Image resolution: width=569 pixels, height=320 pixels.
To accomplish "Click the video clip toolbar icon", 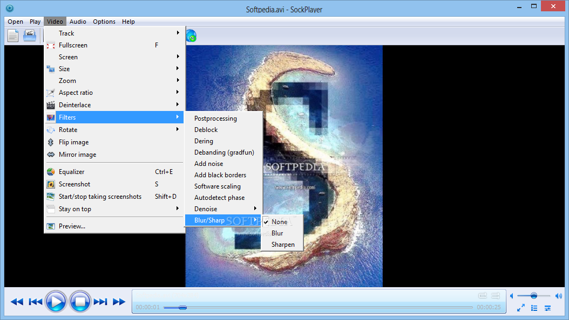I will tap(30, 36).
